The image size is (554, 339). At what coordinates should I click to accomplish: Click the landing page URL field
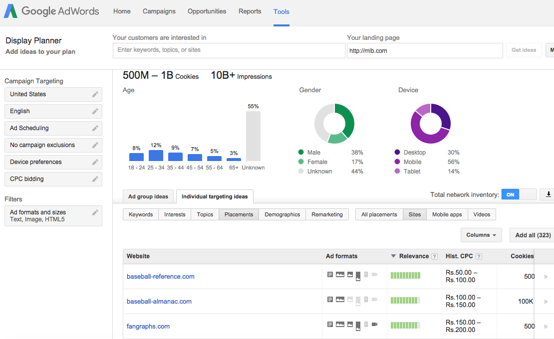[x=425, y=50]
